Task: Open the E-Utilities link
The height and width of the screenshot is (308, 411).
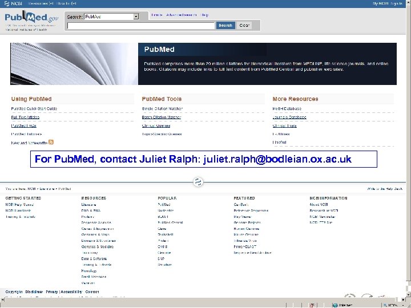Action: click(x=281, y=134)
